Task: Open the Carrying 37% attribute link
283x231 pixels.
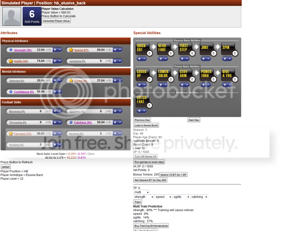Action: click(x=23, y=134)
